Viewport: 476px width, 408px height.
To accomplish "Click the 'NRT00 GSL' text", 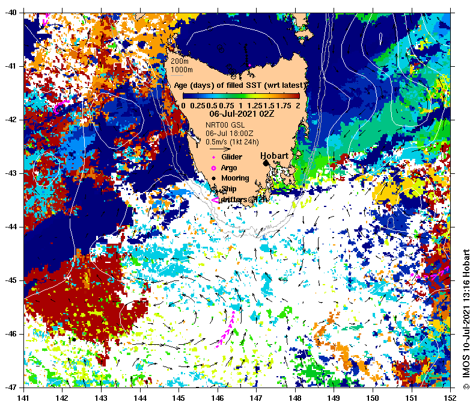I will tap(225, 125).
